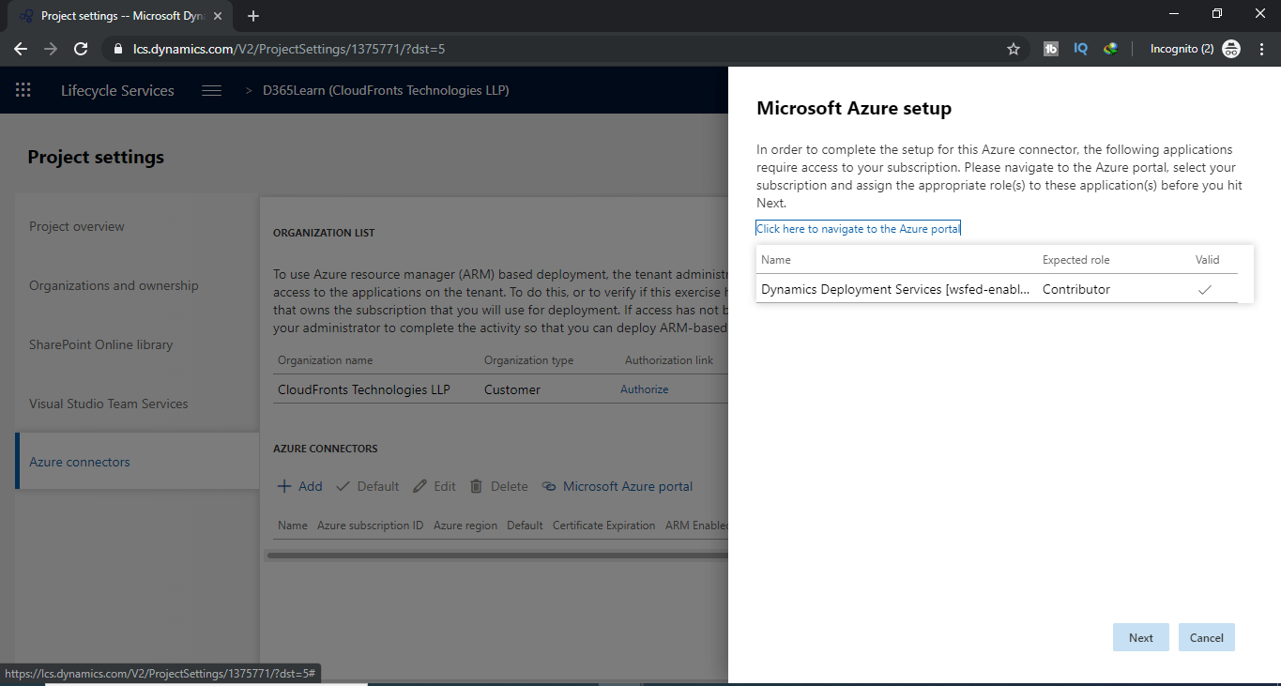Select the Dynamics Deployment Services row

pos(892,289)
